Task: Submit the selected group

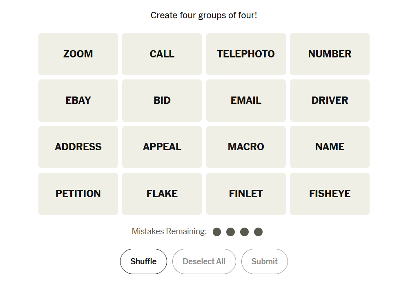Action: (264, 261)
